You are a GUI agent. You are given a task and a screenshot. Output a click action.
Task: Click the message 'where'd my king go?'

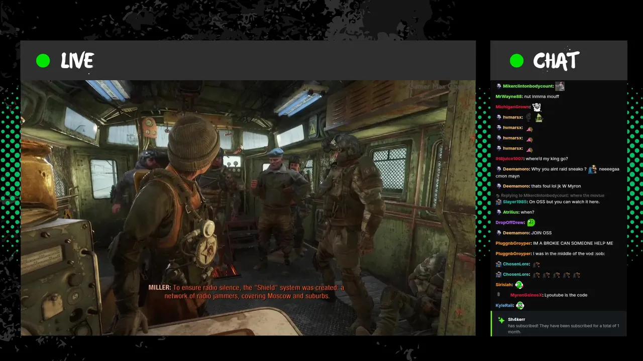pyautogui.click(x=547, y=159)
